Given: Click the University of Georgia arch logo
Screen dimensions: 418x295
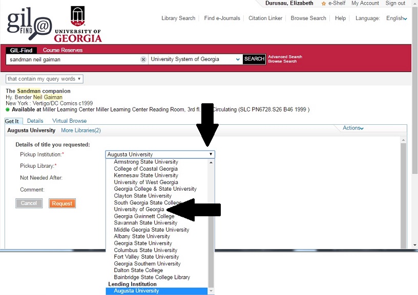Looking at the screenshot, I should pyautogui.click(x=77, y=18).
